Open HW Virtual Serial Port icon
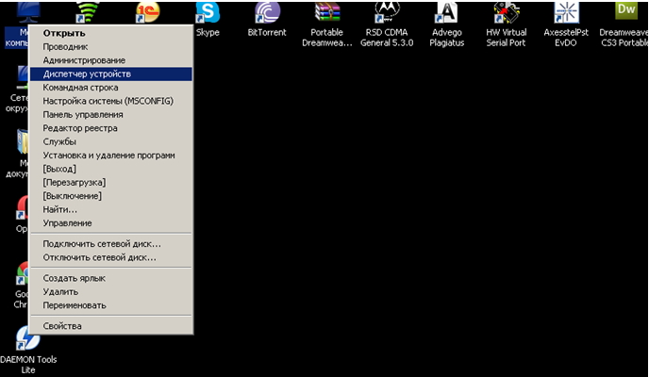This screenshot has width=649, height=377. coord(506,13)
